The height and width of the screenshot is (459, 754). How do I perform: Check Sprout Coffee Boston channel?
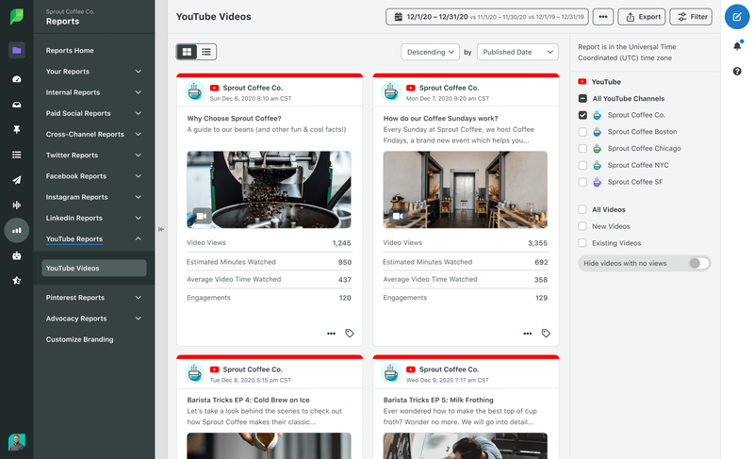pos(582,132)
